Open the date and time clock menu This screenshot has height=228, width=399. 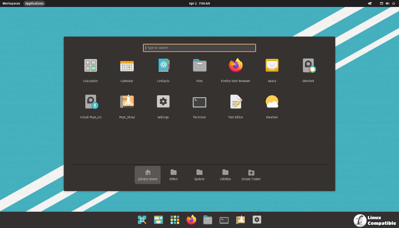(199, 3)
